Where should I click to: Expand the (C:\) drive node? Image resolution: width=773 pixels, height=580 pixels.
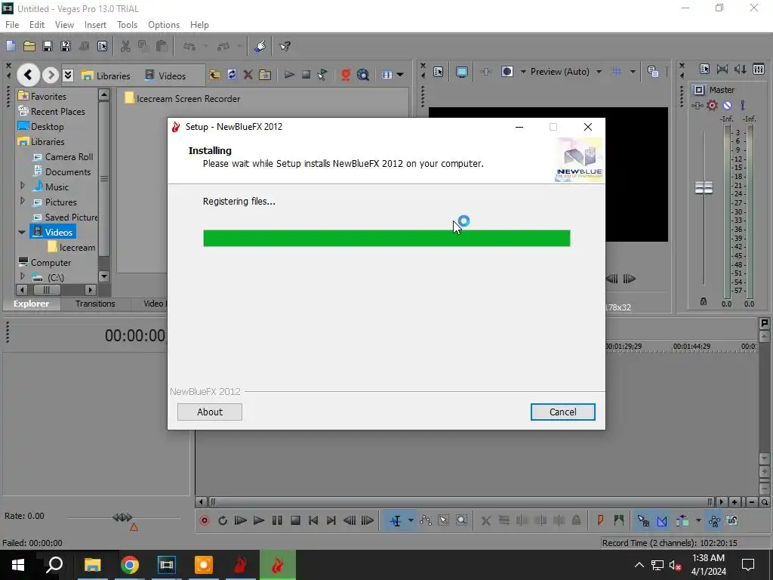click(22, 276)
